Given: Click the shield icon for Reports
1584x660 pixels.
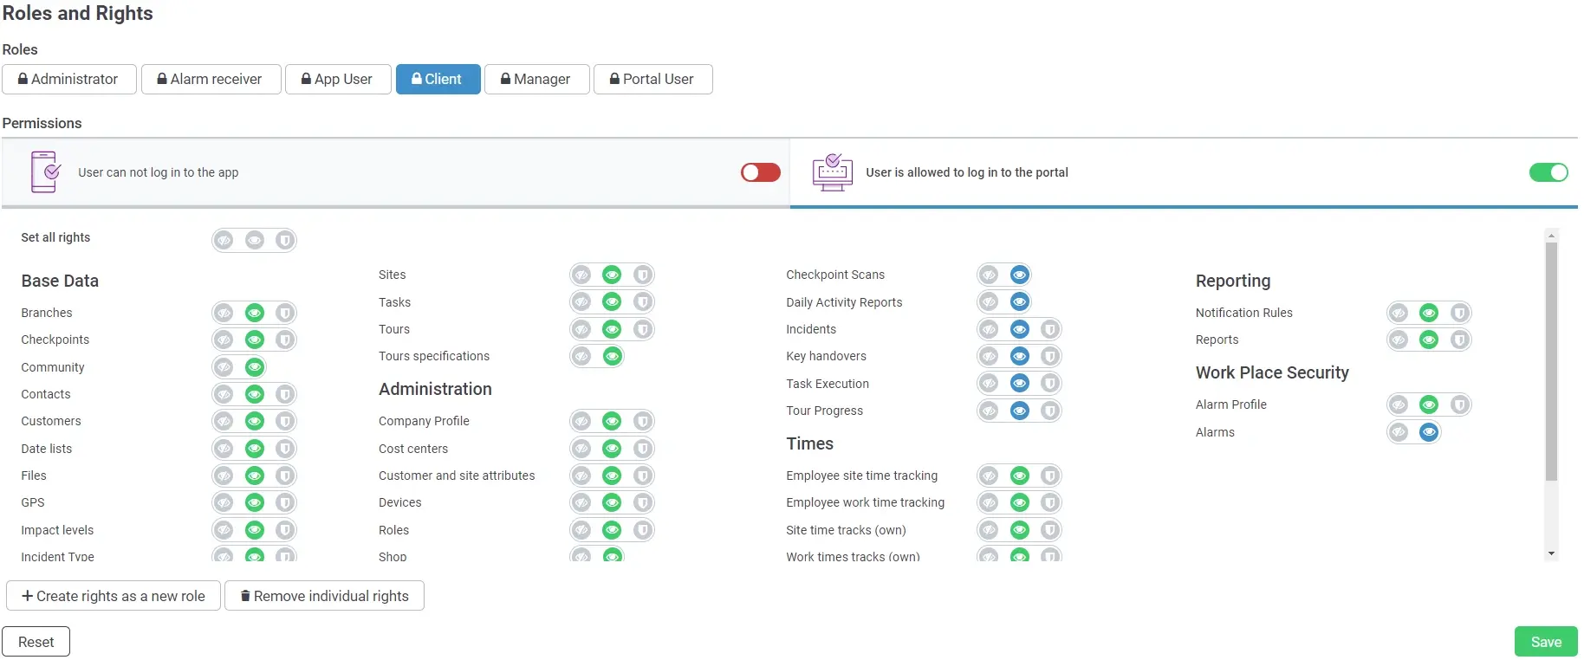Looking at the screenshot, I should (x=1459, y=340).
